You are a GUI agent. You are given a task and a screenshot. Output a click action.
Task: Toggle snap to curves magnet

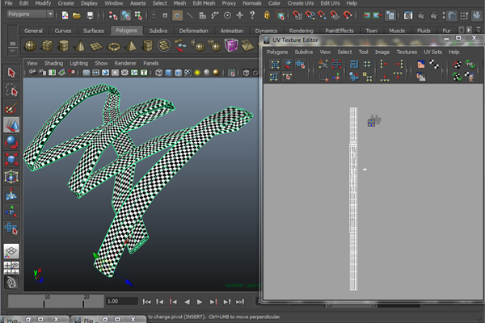pyautogui.click(x=310, y=15)
